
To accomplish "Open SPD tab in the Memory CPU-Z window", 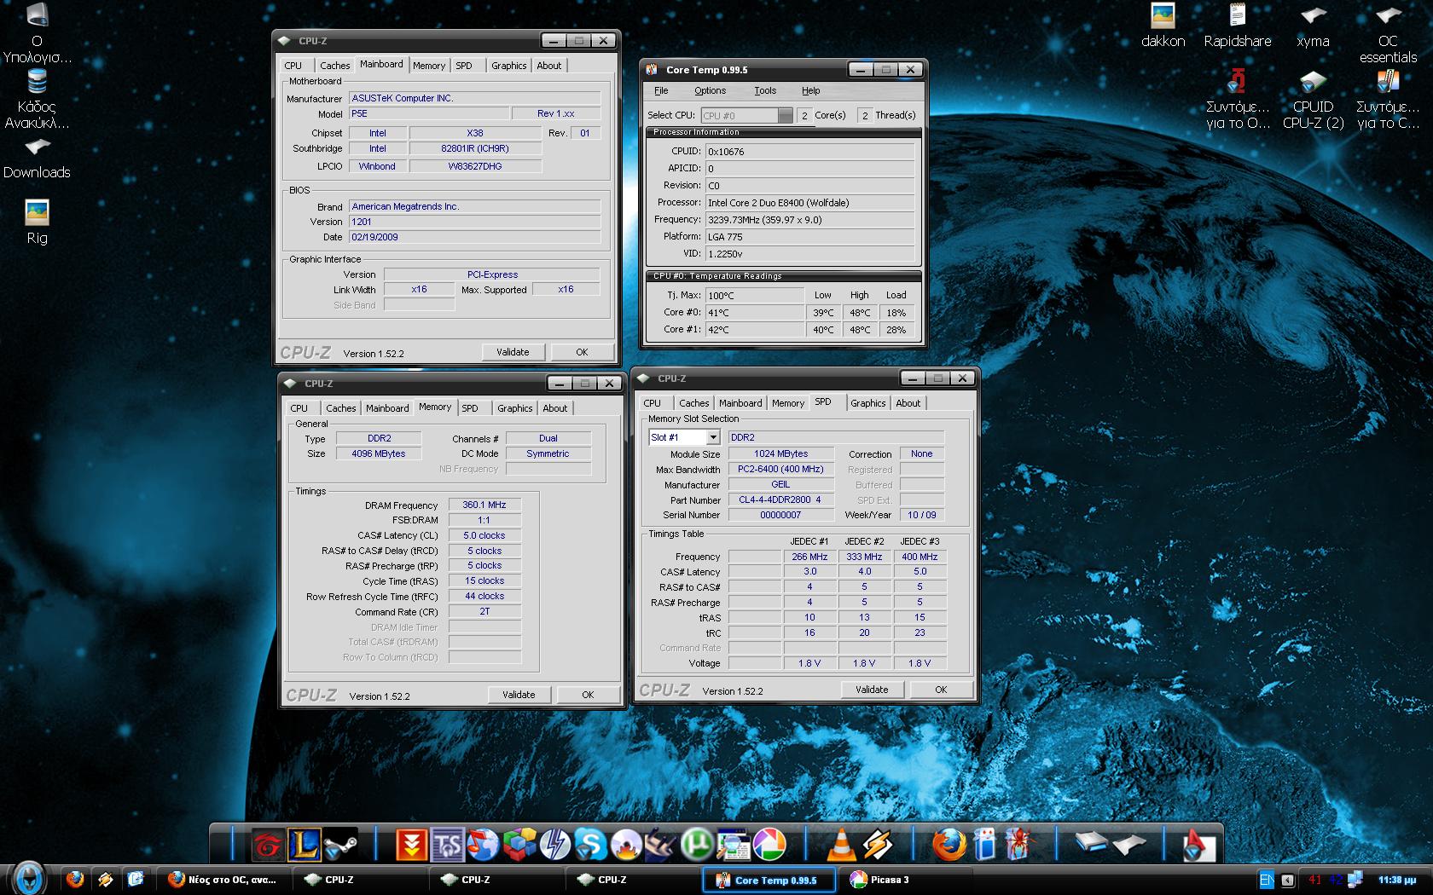I will 470,408.
